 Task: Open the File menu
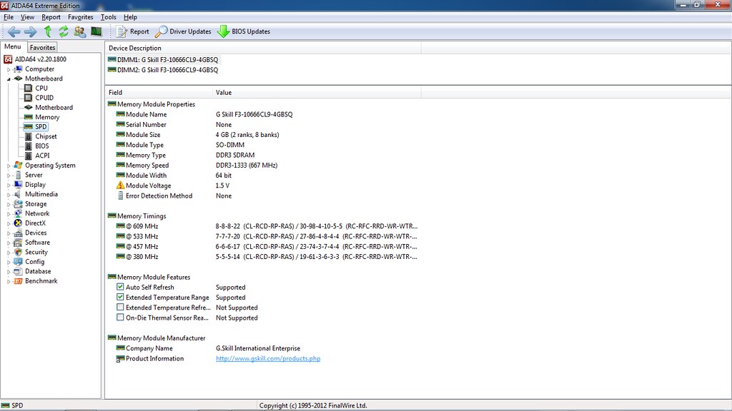(9, 17)
